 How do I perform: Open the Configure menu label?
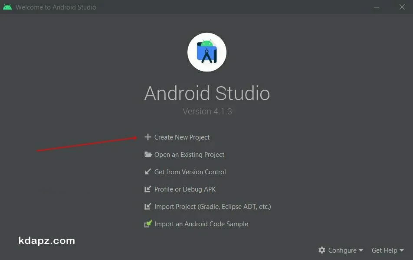pyautogui.click(x=342, y=250)
